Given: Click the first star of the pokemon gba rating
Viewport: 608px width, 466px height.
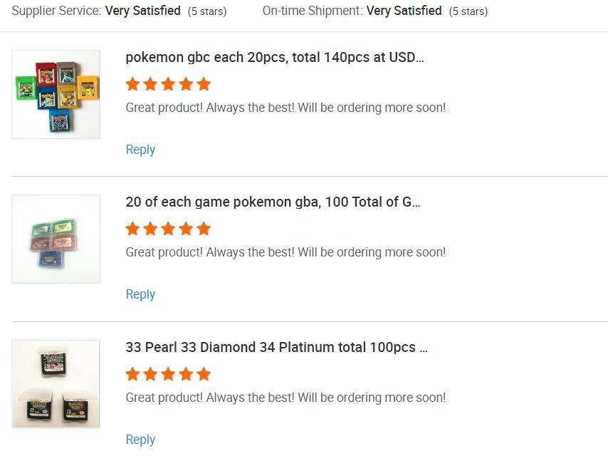Looking at the screenshot, I should 132,229.
